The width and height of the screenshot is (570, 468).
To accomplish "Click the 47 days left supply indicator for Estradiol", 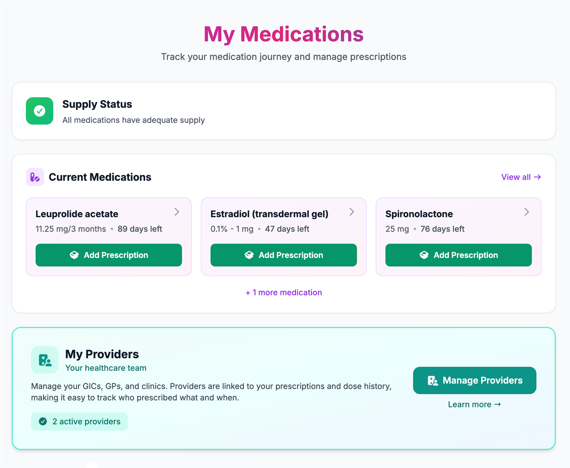I will (x=287, y=229).
